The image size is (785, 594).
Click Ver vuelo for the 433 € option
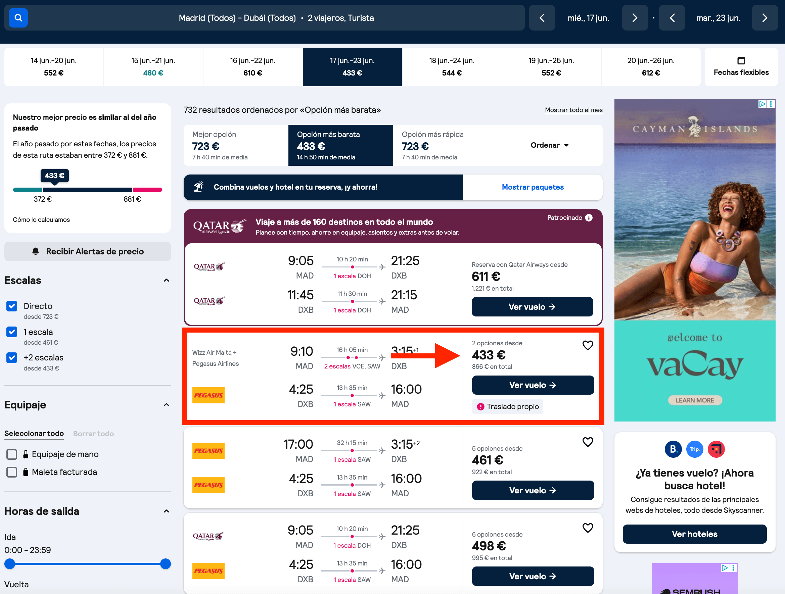point(533,385)
